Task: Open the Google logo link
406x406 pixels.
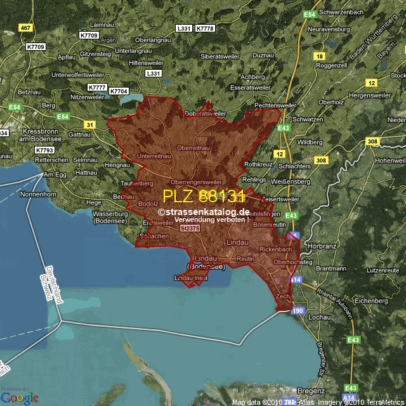Action: 19,396
